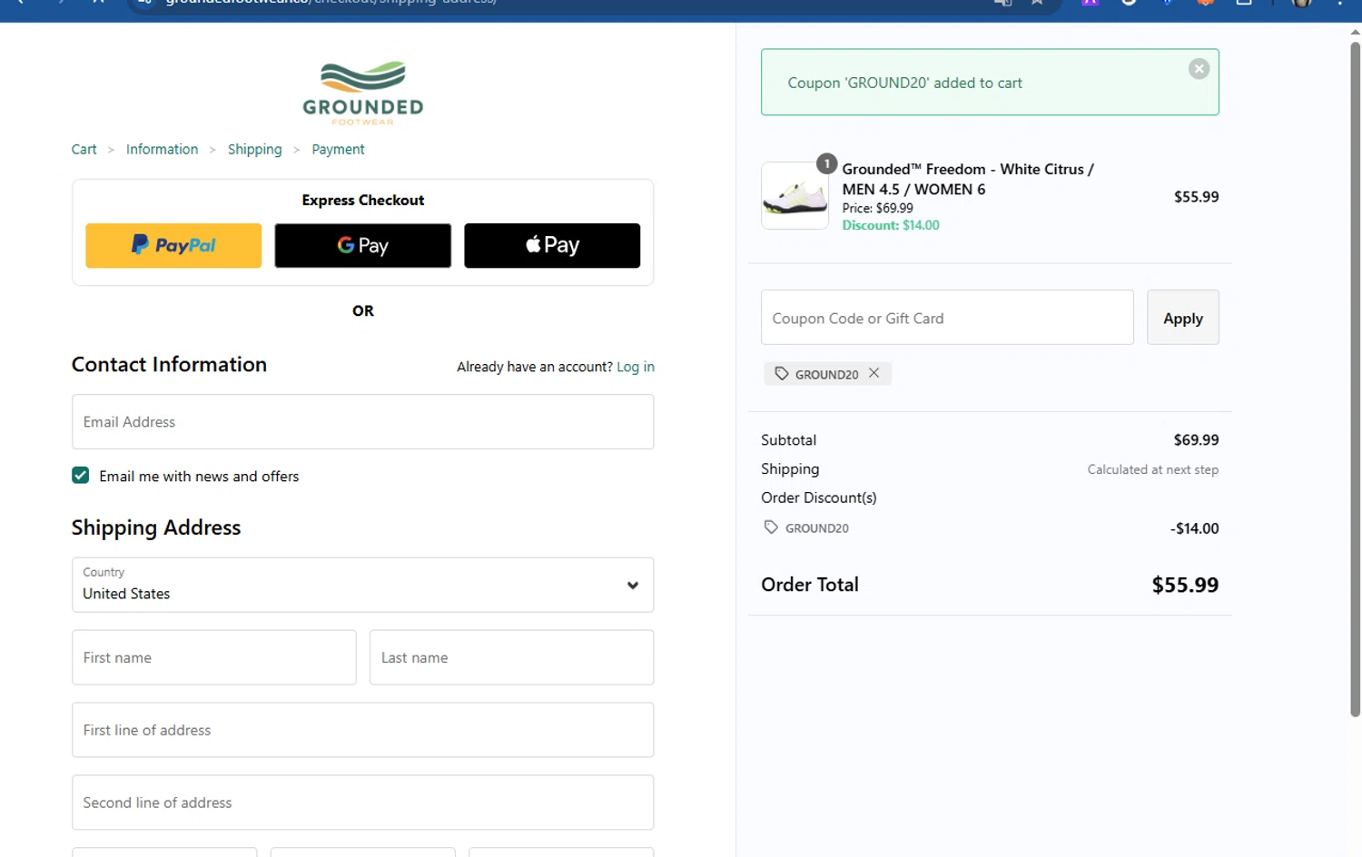Choose Google Pay express checkout
Screen dimensions: 1362x857
pos(362,245)
